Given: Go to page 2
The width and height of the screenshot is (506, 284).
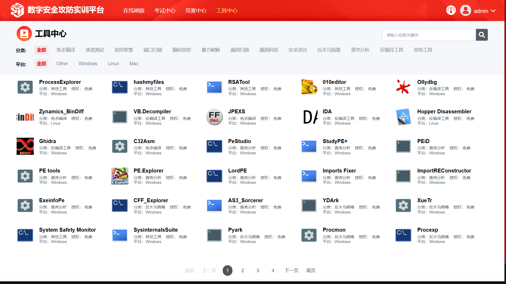Looking at the screenshot, I should pos(243,270).
